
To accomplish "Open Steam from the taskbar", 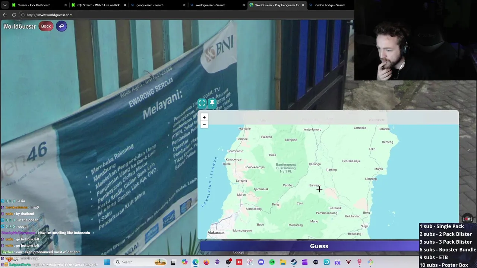I will (294, 262).
